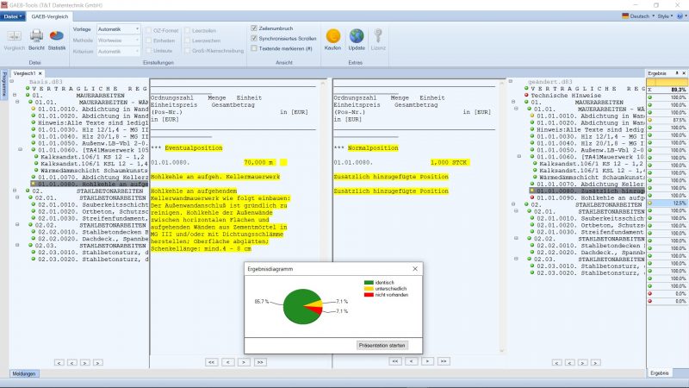
Task: Open the Vorlage Automatik dropdown
Action: click(x=137, y=29)
